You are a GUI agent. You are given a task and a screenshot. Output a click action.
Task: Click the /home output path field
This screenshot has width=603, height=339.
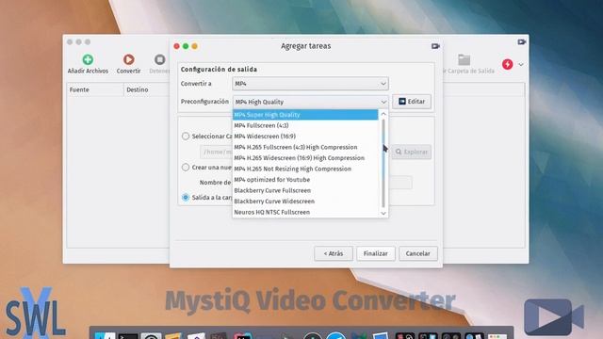216,152
